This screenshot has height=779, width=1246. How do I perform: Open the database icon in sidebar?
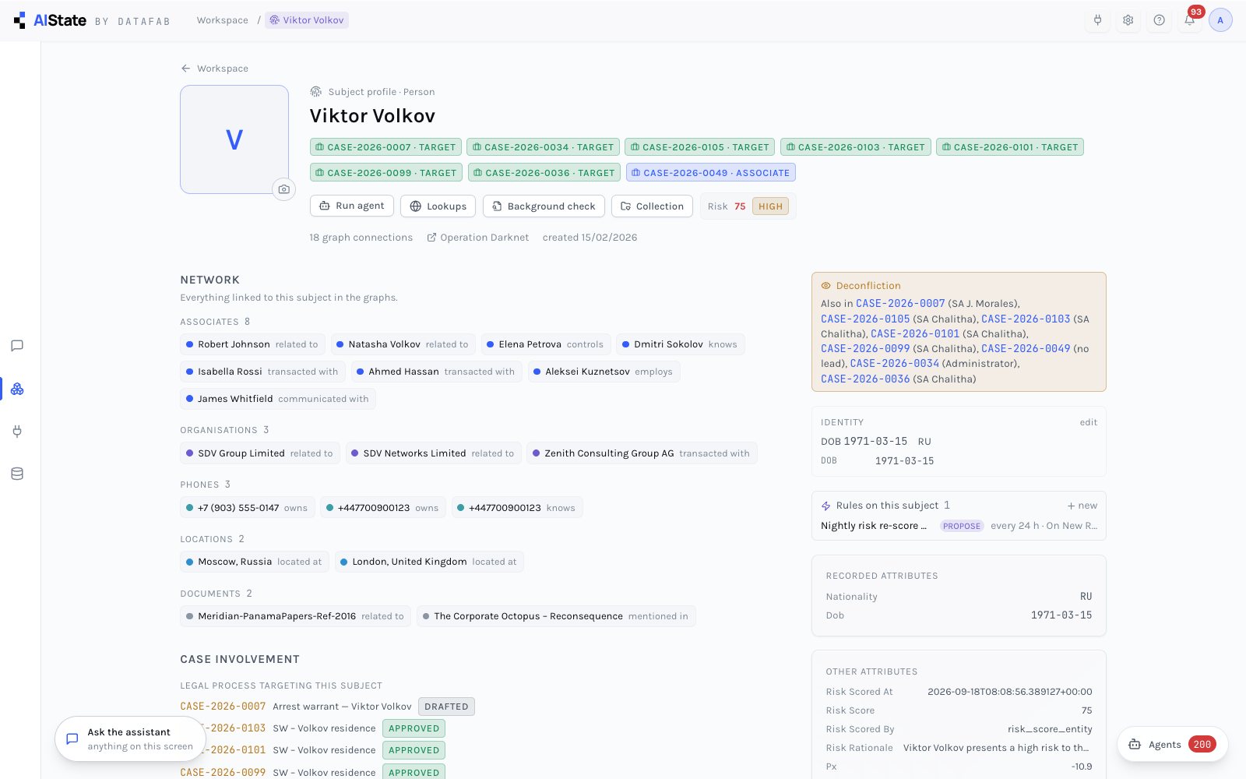17,474
